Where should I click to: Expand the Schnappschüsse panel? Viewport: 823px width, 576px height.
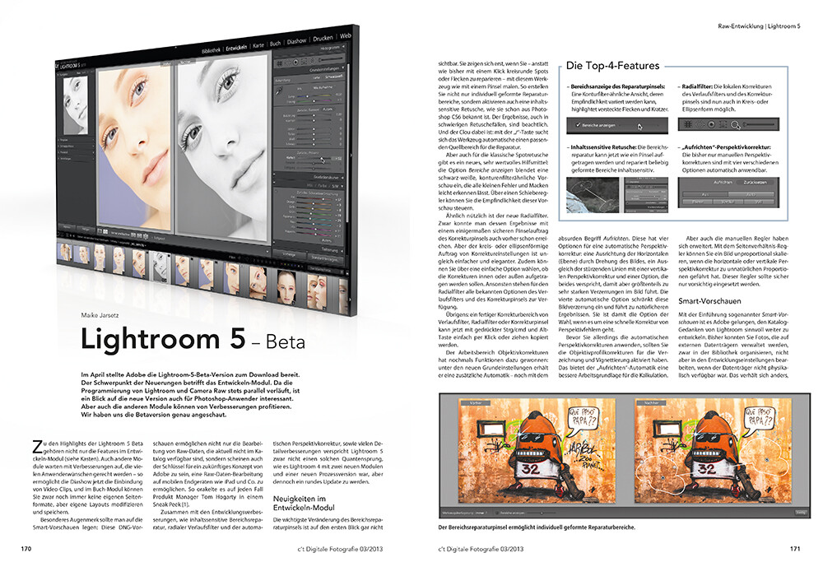pos(77,146)
